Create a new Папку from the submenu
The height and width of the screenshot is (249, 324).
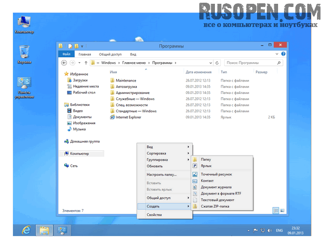pos(206,159)
